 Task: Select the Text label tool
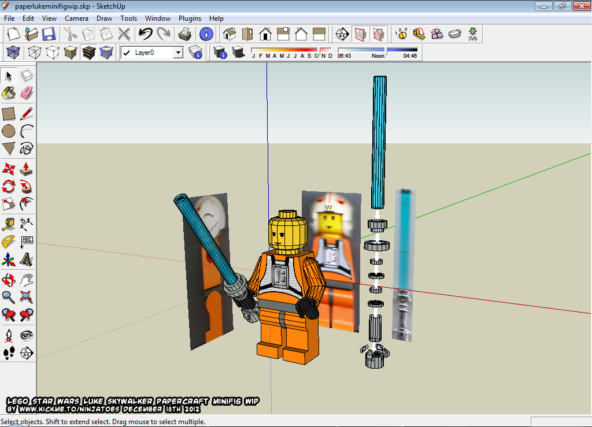(27, 242)
